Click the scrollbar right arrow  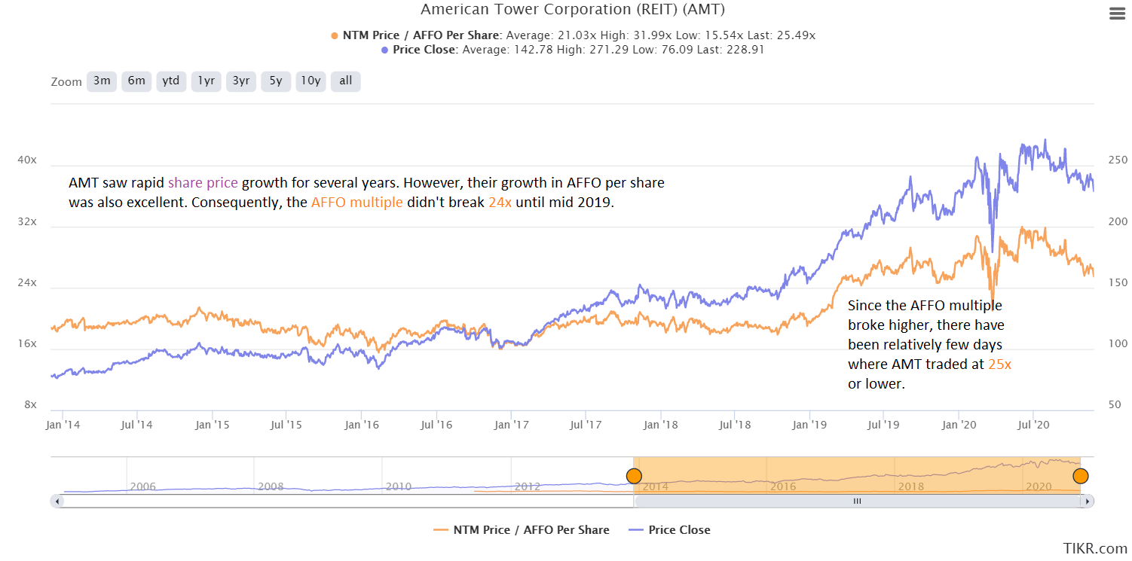1086,501
